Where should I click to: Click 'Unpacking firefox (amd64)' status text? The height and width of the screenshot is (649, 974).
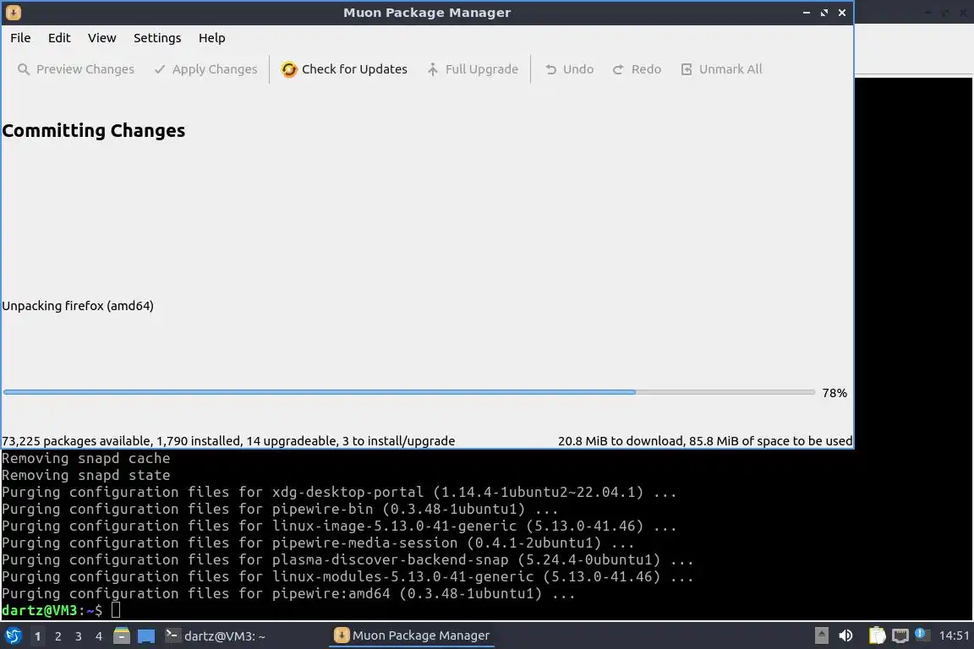pyautogui.click(x=78, y=306)
